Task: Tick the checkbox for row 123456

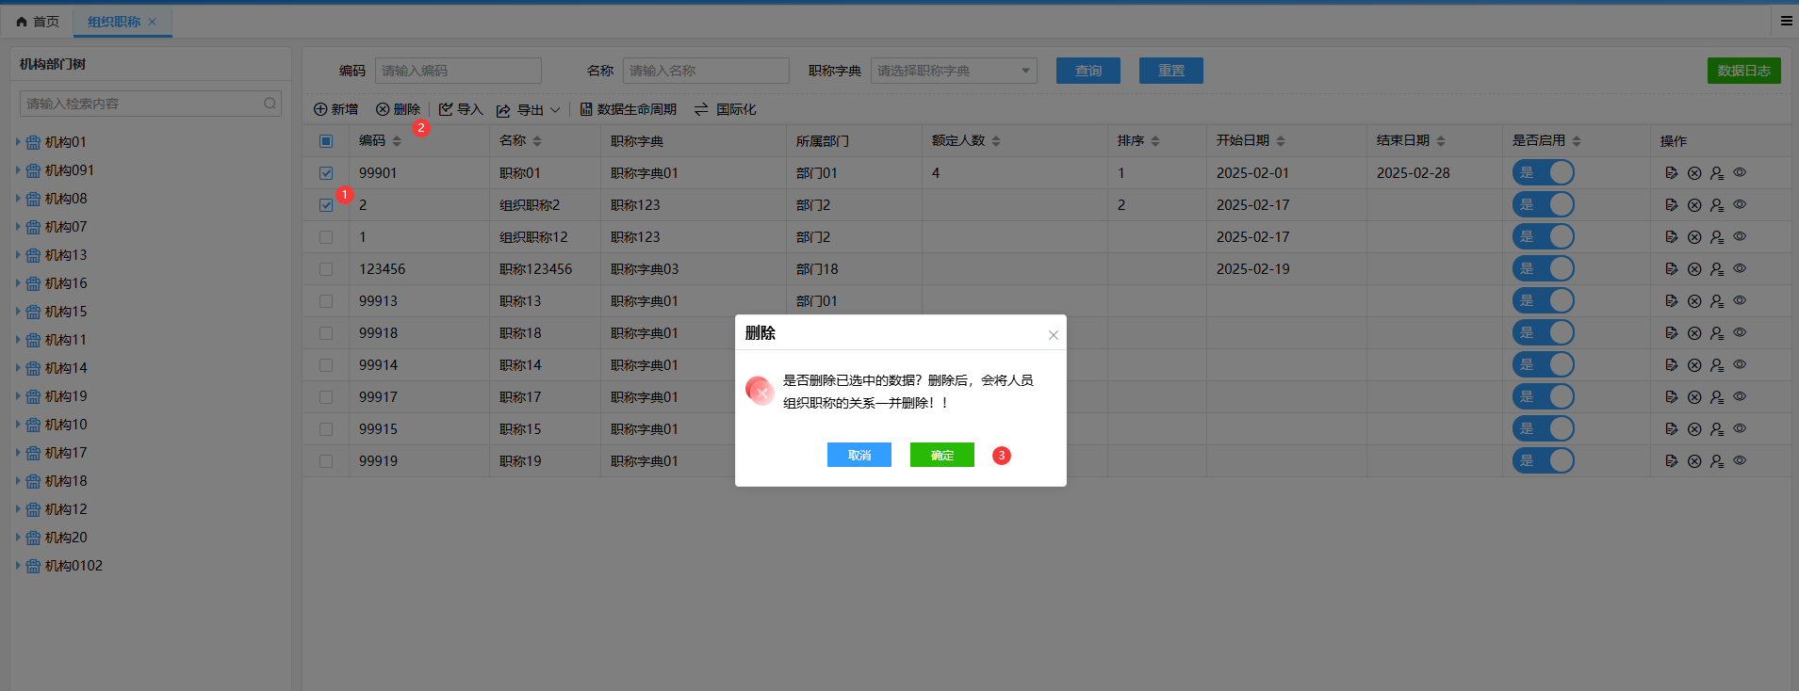Action: [326, 269]
